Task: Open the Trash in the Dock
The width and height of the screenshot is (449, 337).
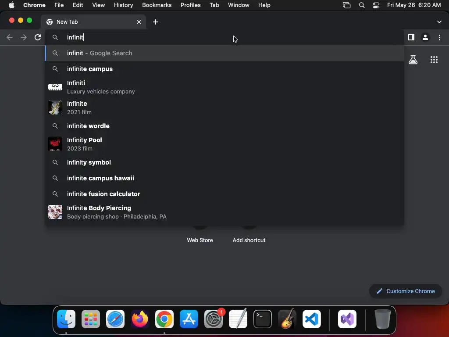Action: (x=382, y=319)
